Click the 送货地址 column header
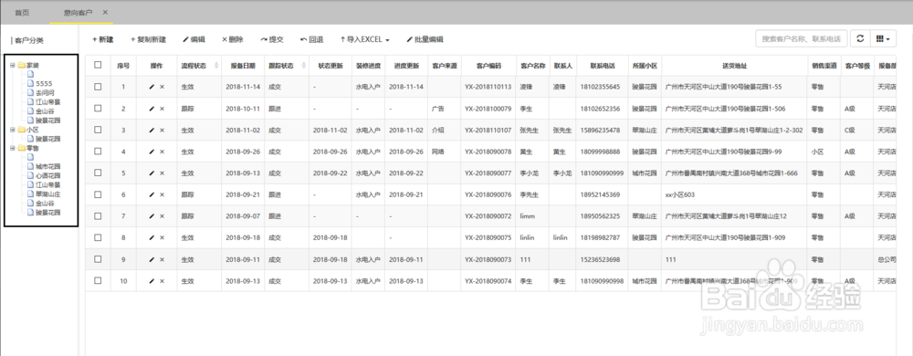The image size is (913, 356). coord(734,66)
